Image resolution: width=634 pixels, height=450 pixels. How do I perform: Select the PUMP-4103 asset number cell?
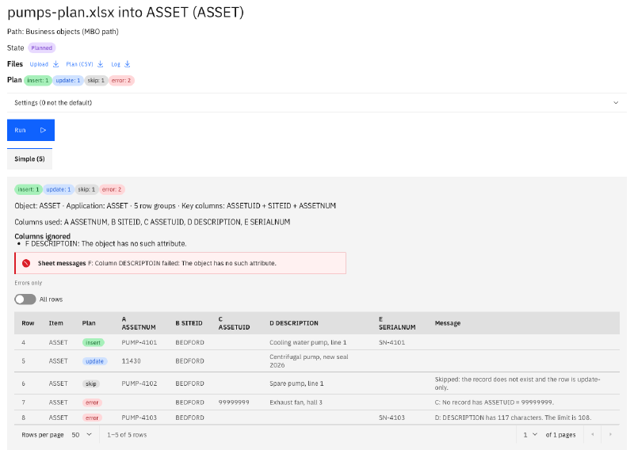(x=139, y=418)
